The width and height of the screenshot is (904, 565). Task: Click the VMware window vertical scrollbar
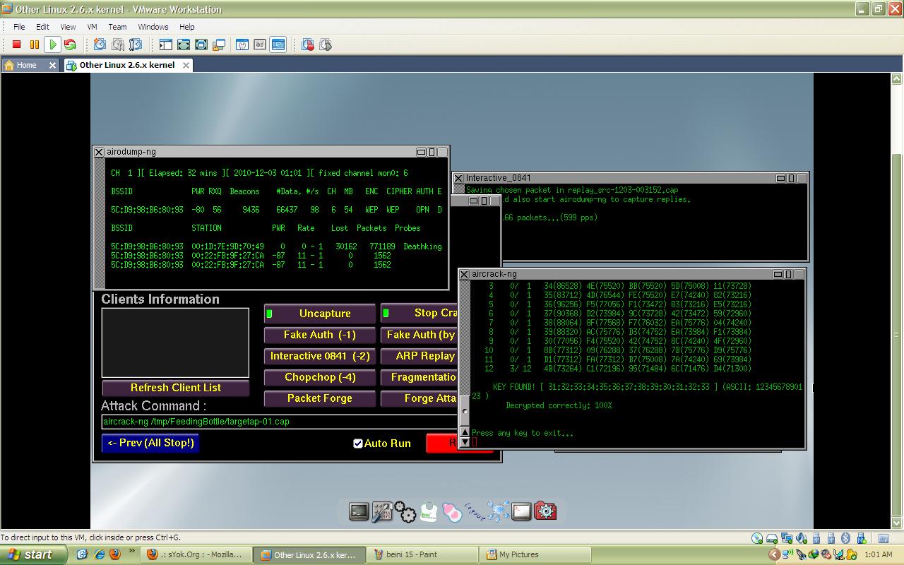[897, 299]
